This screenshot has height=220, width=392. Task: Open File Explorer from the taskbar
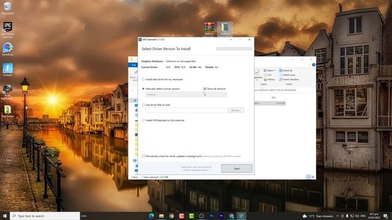161,216
